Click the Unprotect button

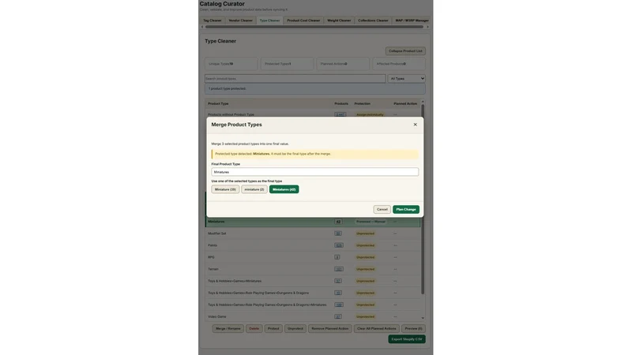[295, 328]
